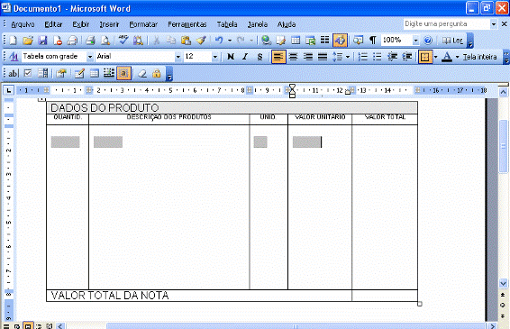Click the text form field 'ab|' icon

pos(13,73)
